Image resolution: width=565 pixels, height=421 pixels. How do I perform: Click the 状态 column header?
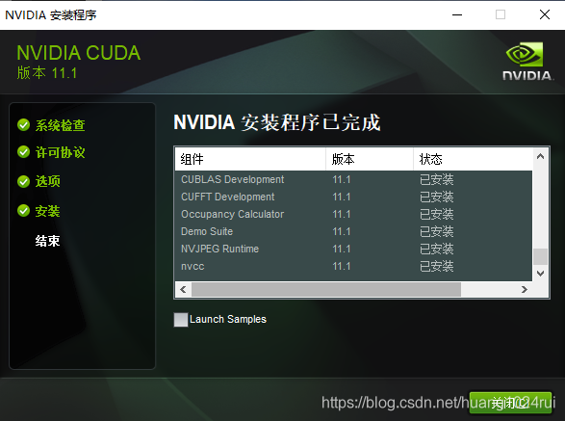coord(473,159)
